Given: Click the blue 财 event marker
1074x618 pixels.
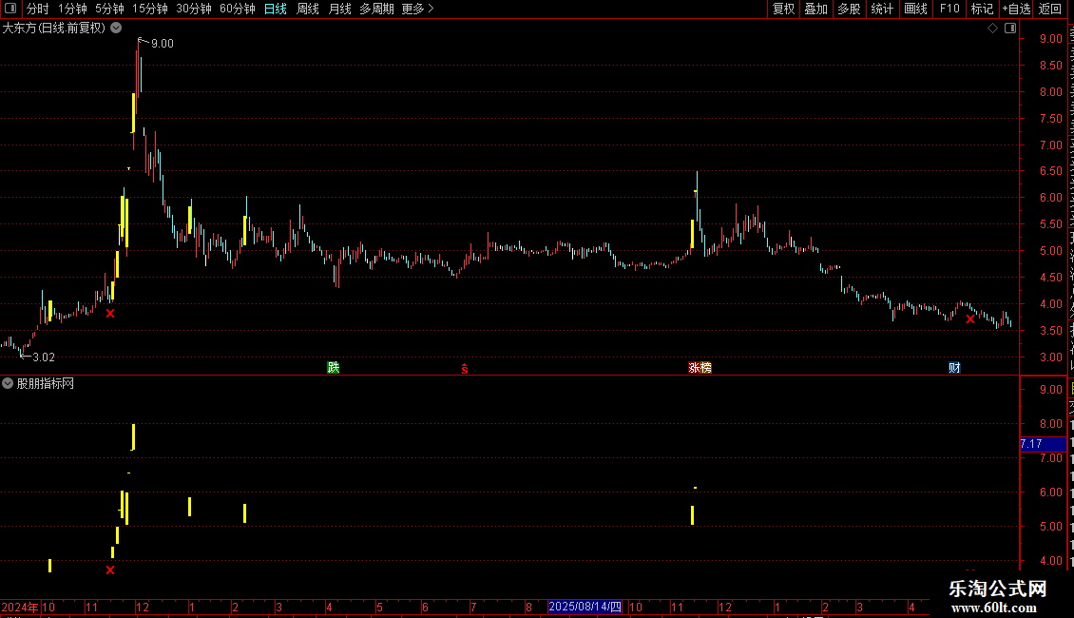Looking at the screenshot, I should click(954, 368).
